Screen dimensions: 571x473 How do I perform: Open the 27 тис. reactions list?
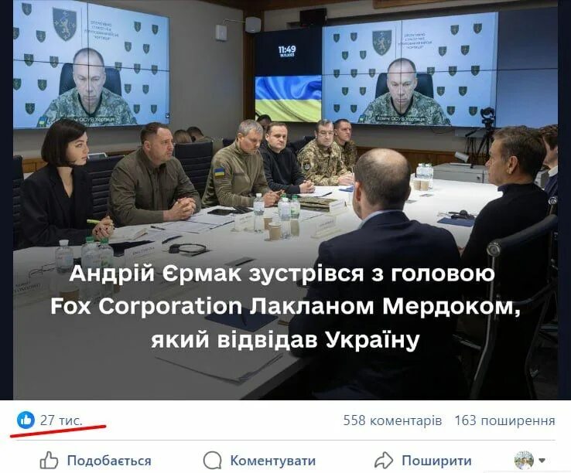61,420
